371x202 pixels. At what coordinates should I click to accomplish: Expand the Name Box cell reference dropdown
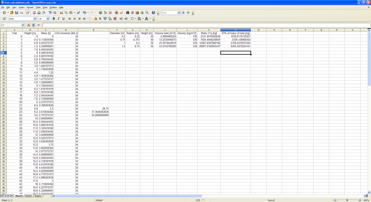(23, 25)
